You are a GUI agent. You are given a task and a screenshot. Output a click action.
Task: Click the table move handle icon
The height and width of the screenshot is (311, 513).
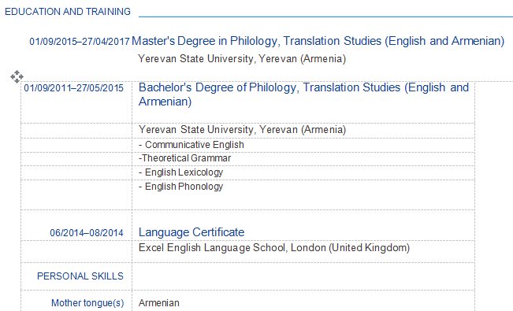[17, 77]
